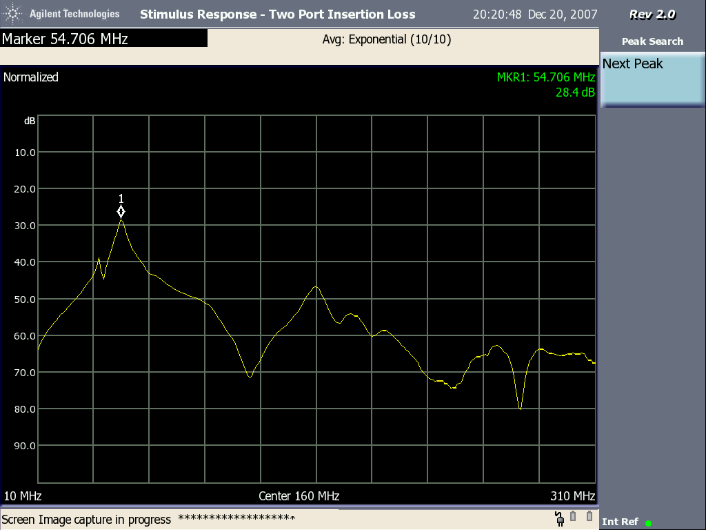Click Avg: Exponential (10/10) text
706x530 pixels.
tap(386, 39)
